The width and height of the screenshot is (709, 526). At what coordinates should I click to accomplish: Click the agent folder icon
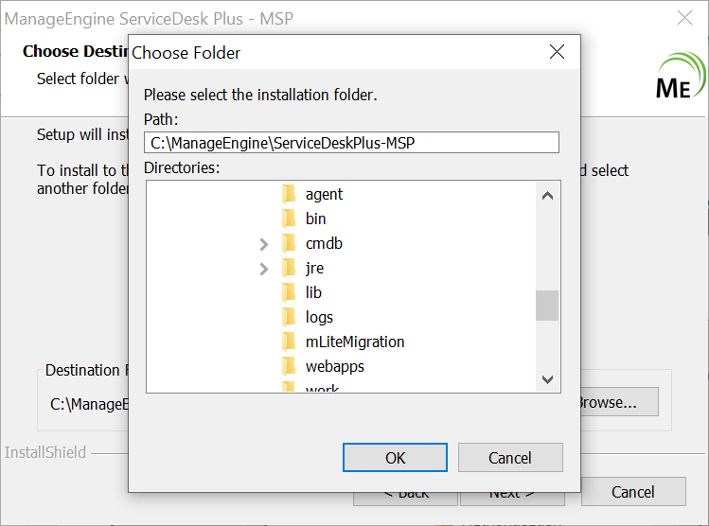(x=290, y=194)
